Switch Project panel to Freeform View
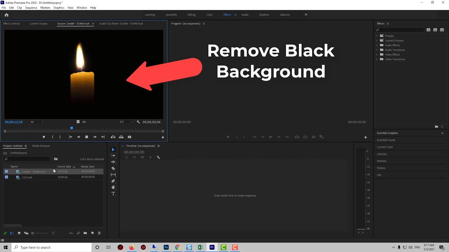 coord(26,233)
